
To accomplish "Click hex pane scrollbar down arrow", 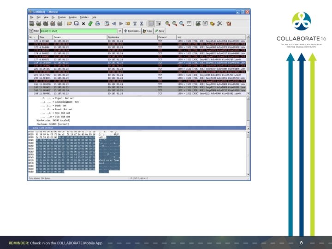I will (x=248, y=175).
